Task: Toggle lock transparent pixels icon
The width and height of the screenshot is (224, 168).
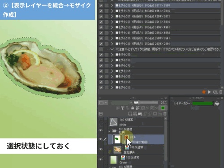Action: pyautogui.click(x=138, y=108)
